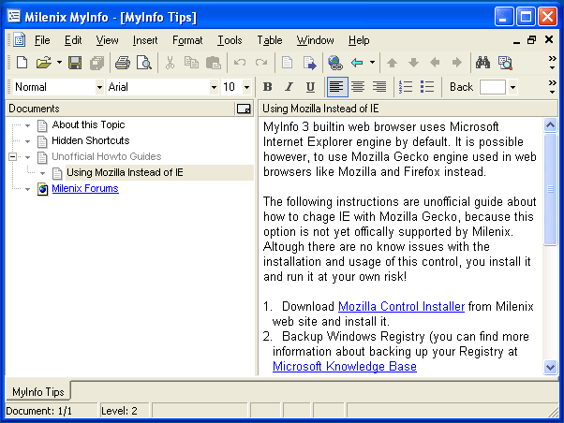Click the globe web browser icon
The height and width of the screenshot is (423, 564).
[x=335, y=63]
